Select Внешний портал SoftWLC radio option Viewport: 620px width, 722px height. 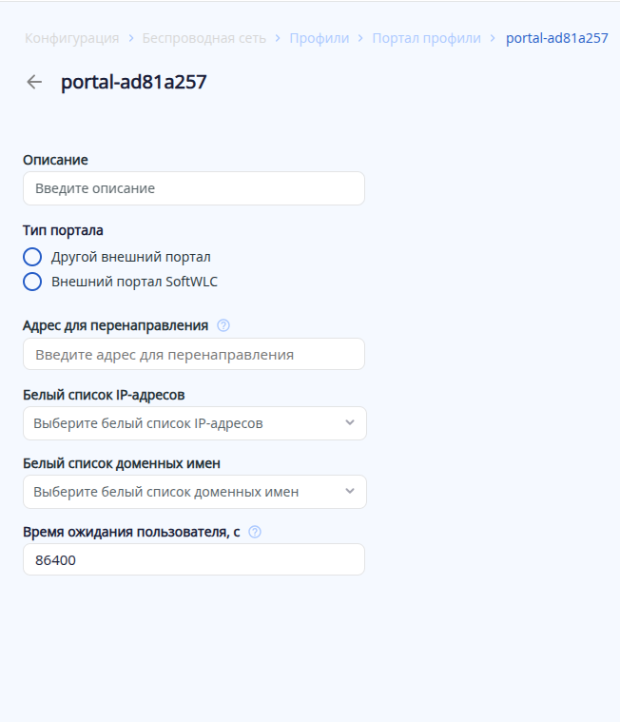point(32,282)
